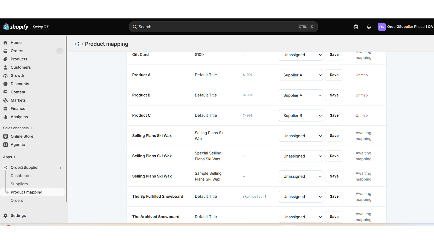Expand the Sales channels section
Screen dimensions: 434x244
click(18, 128)
